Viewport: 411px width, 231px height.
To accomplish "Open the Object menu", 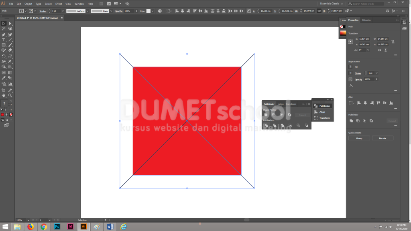I will (x=28, y=4).
